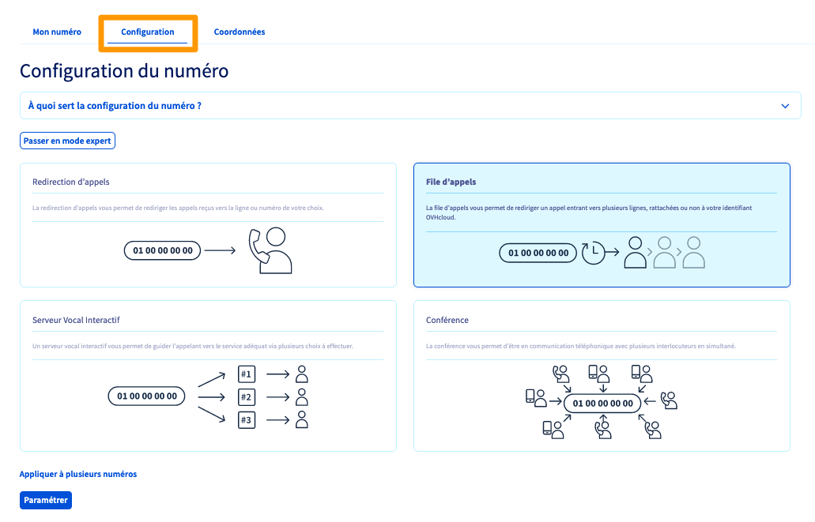
Task: Click the first person icon in File d'appels queue
Action: click(x=636, y=253)
